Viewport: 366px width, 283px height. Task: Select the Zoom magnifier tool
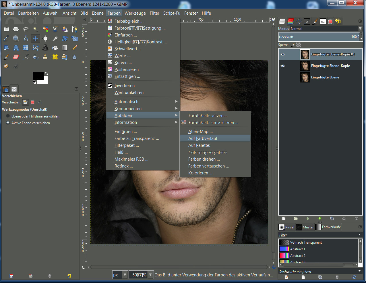[x=16, y=38]
